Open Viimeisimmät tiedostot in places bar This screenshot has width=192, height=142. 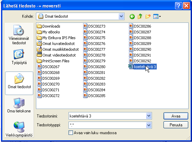[x=19, y=35]
